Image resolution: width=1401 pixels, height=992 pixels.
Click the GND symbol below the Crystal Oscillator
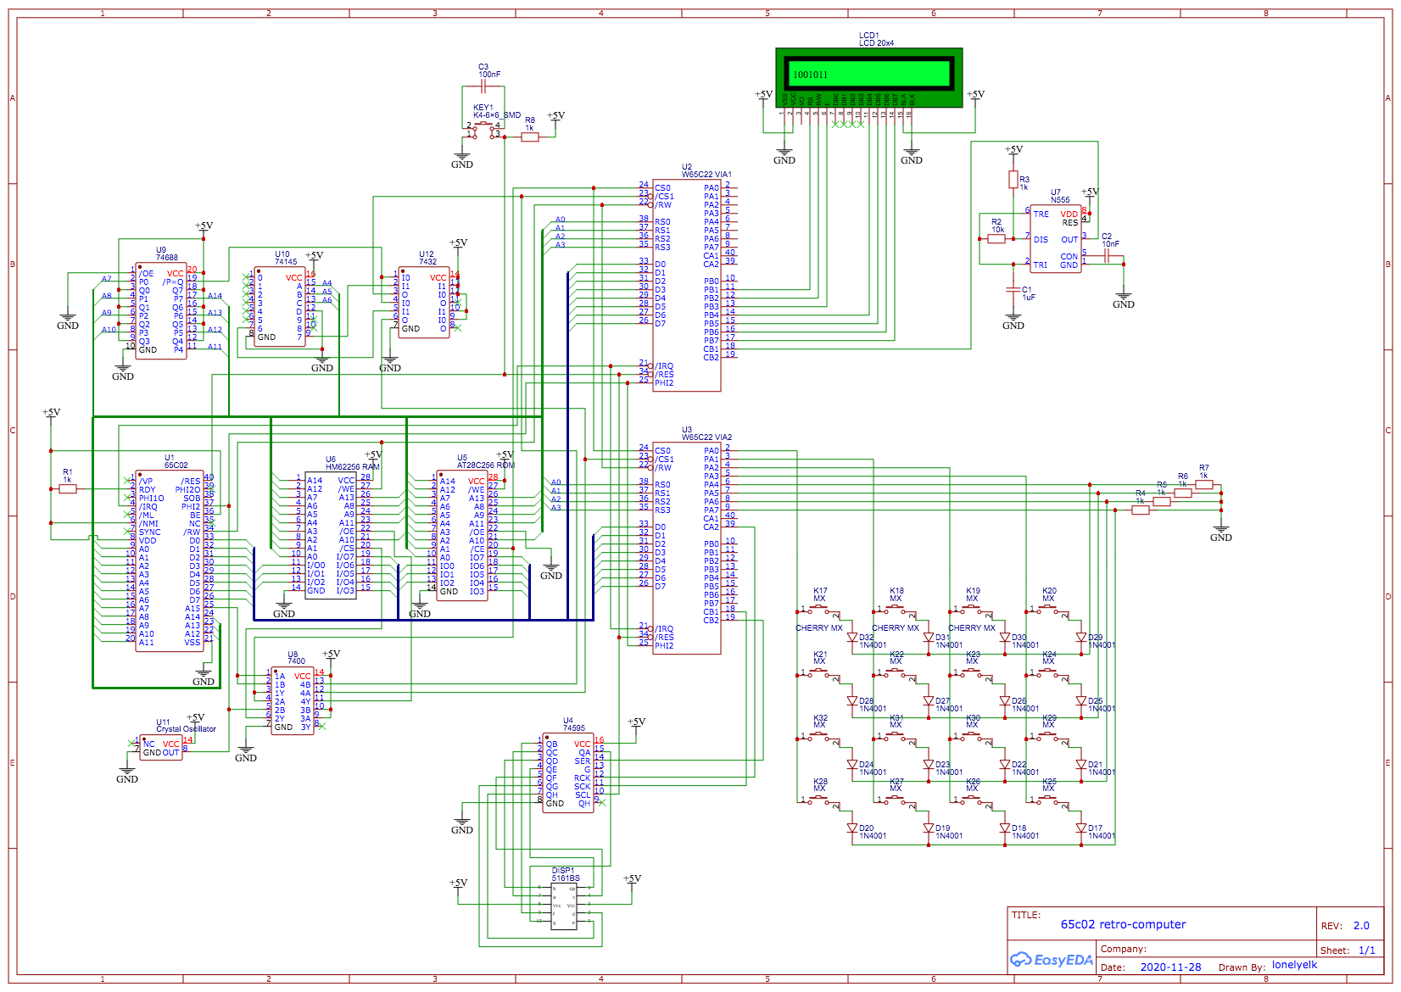[127, 774]
